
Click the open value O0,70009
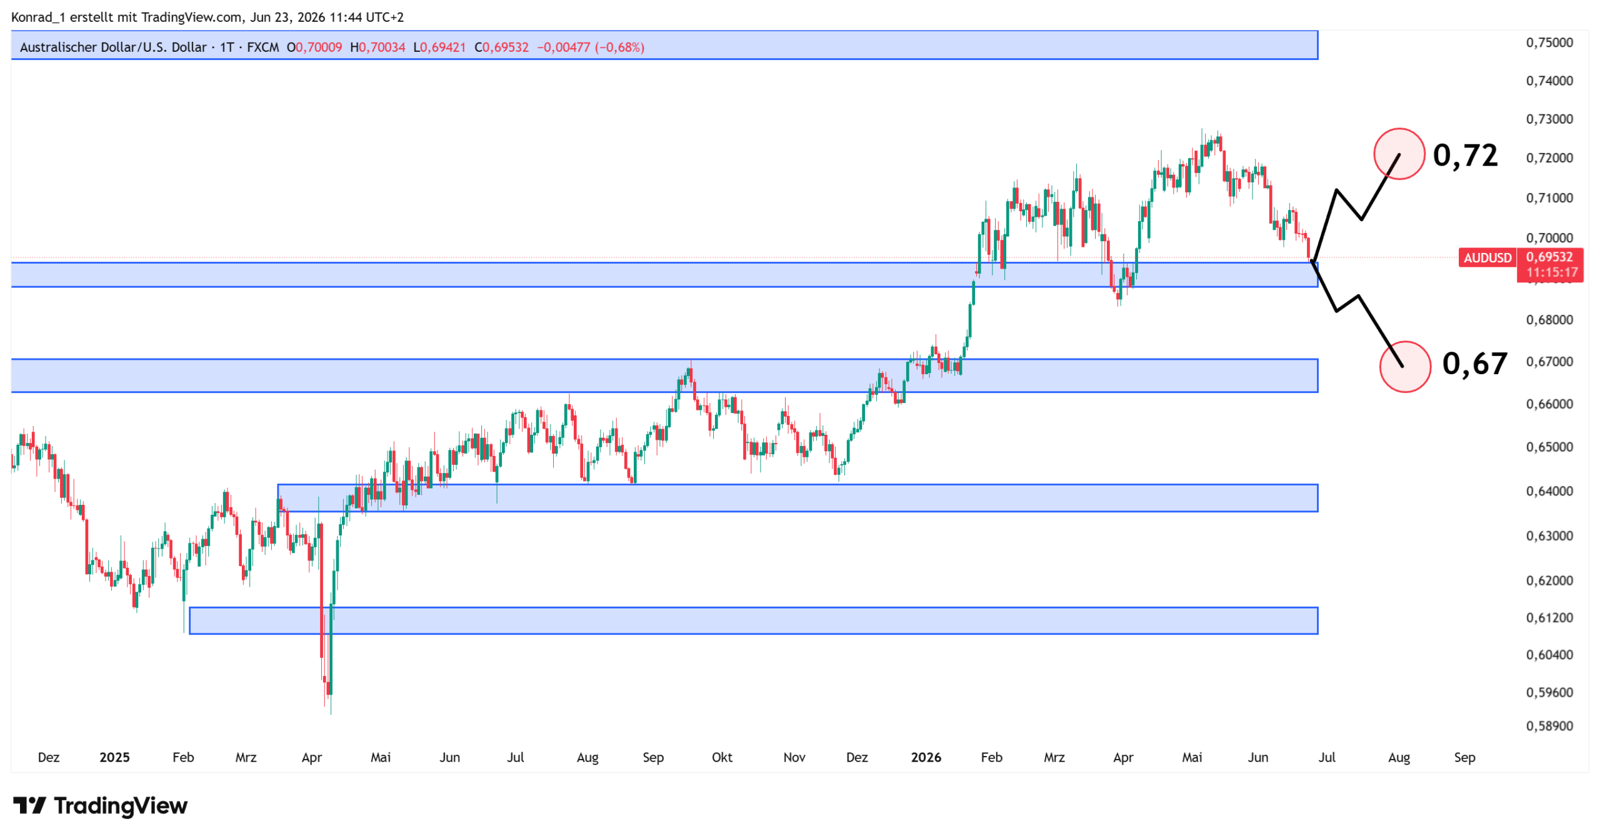click(x=314, y=47)
